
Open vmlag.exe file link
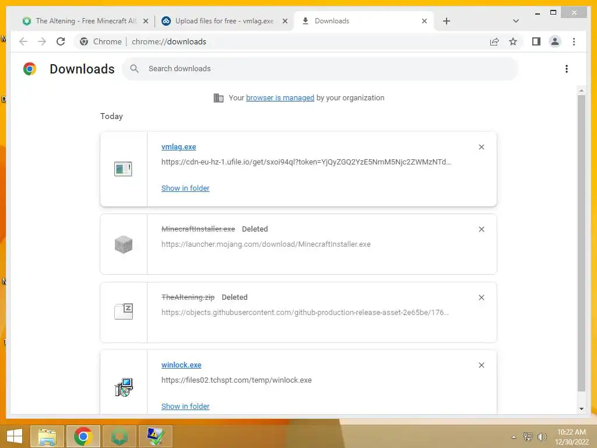pos(178,146)
